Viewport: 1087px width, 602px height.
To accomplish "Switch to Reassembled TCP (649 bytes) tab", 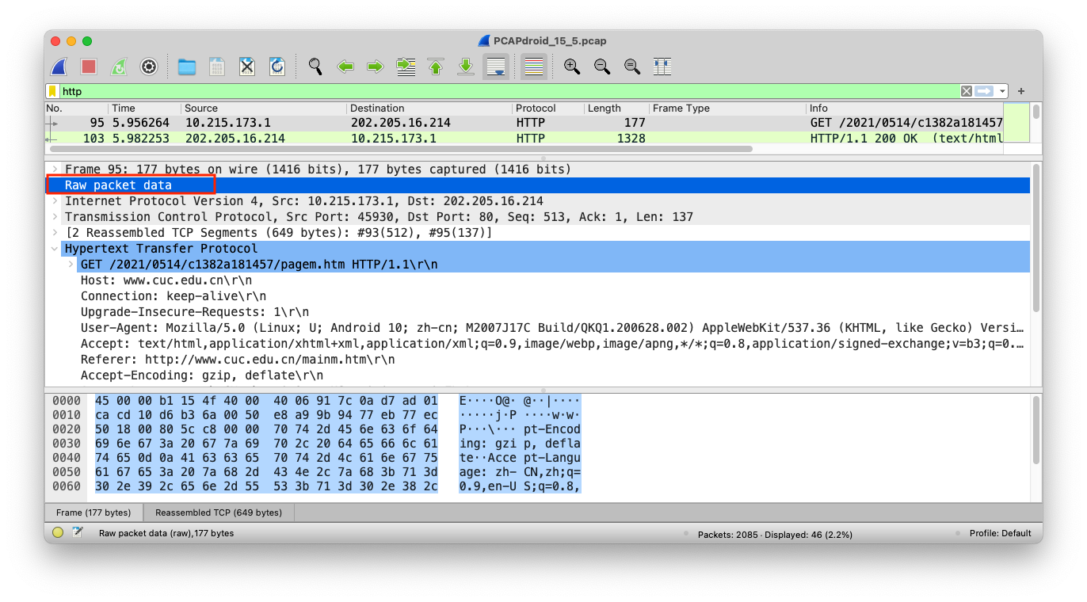I will click(x=219, y=512).
